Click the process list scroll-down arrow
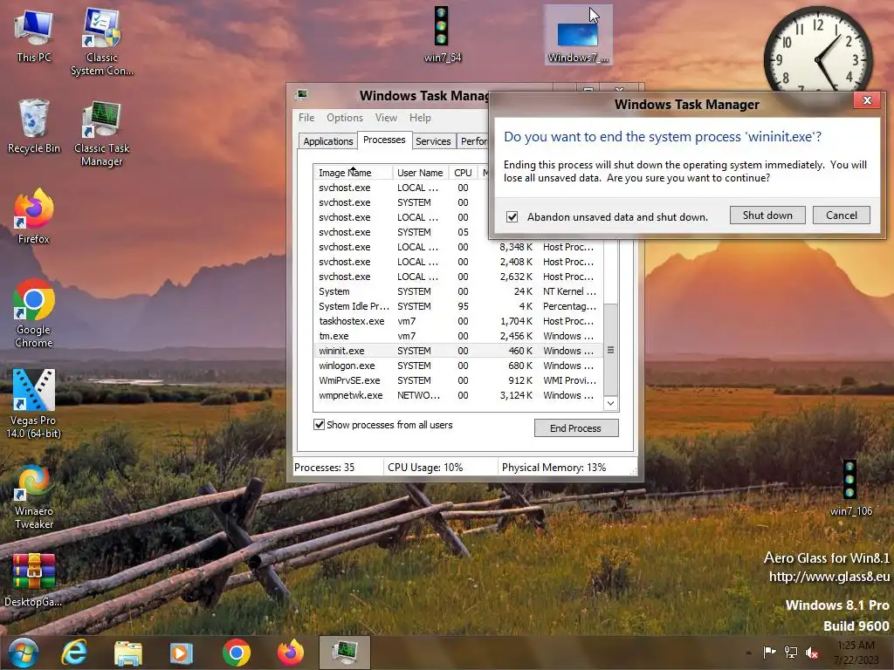This screenshot has width=894, height=670. pos(610,403)
